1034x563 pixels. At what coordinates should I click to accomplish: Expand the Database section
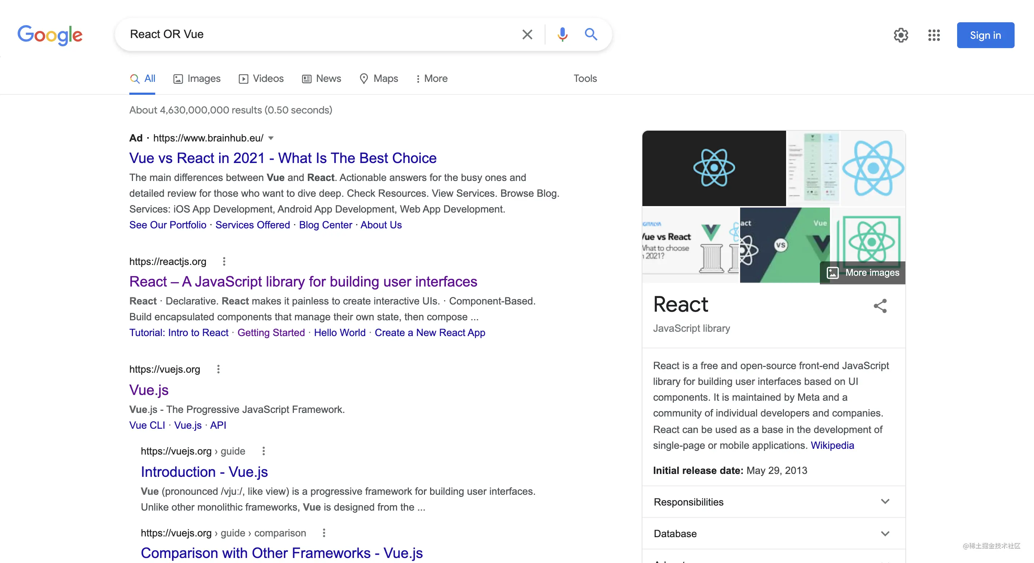click(x=774, y=534)
